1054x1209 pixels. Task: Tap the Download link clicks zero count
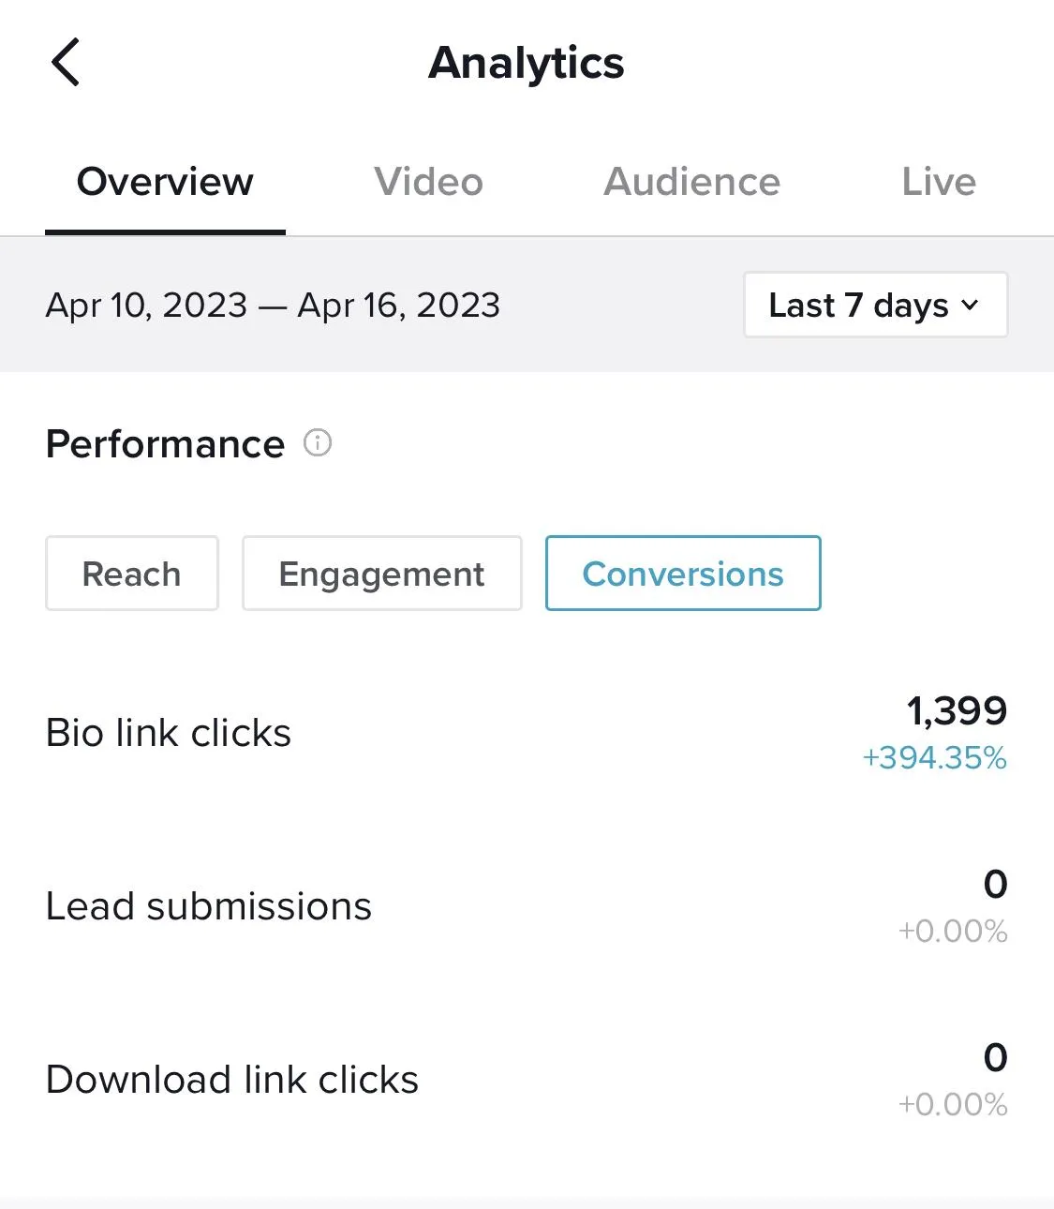tap(995, 1057)
